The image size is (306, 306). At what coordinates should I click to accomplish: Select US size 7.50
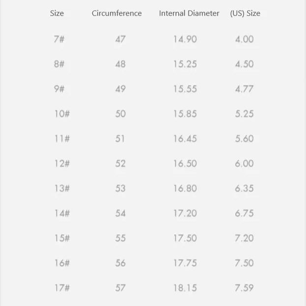[x=244, y=263]
